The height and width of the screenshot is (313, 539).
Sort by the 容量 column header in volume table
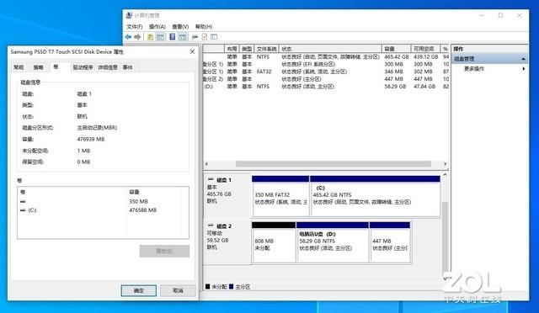click(x=397, y=49)
